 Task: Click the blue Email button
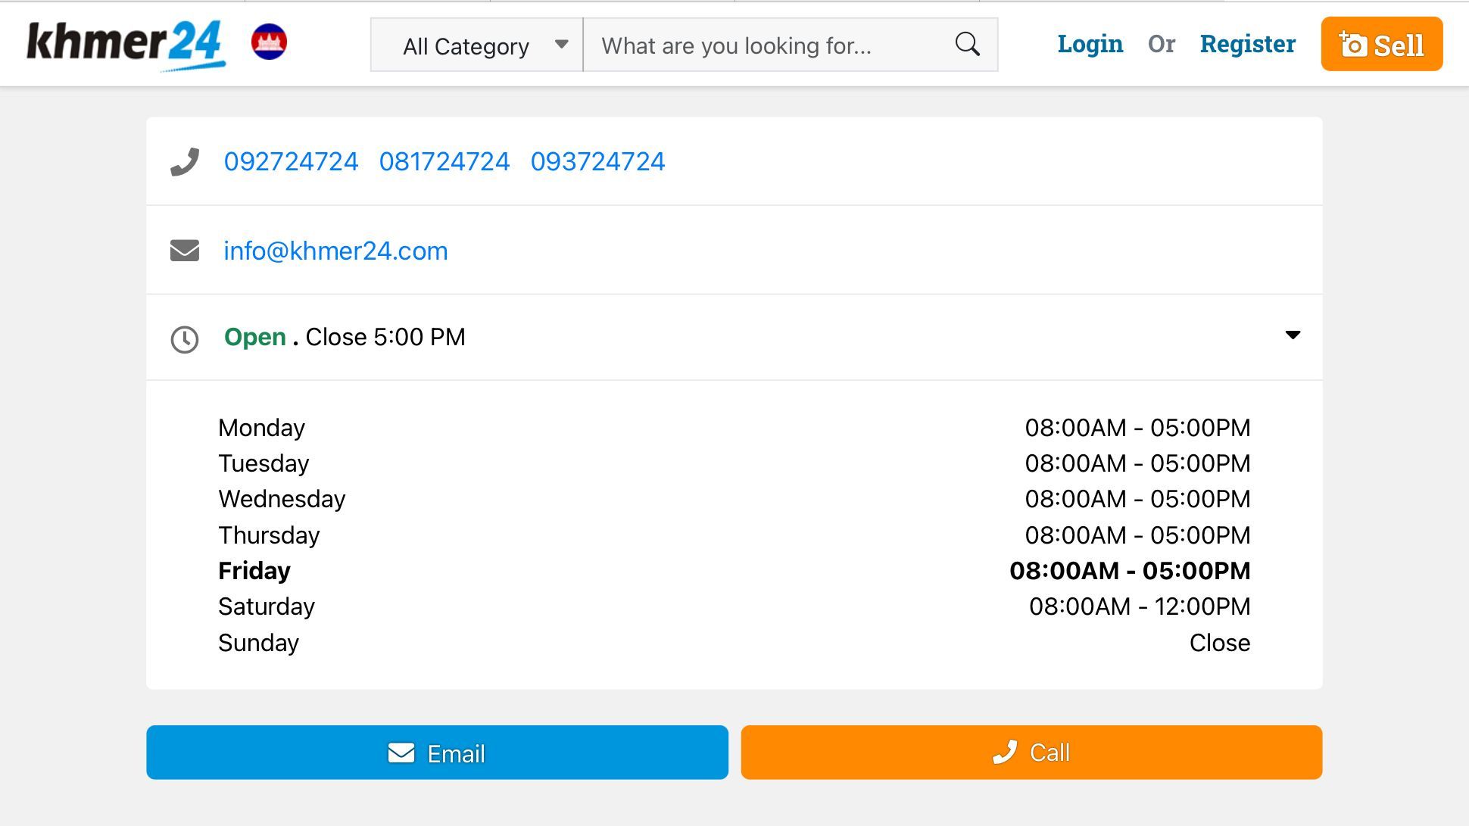click(437, 753)
